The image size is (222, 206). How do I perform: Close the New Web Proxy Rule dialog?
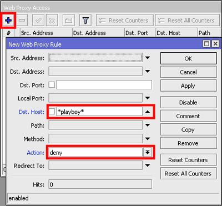tap(215, 44)
